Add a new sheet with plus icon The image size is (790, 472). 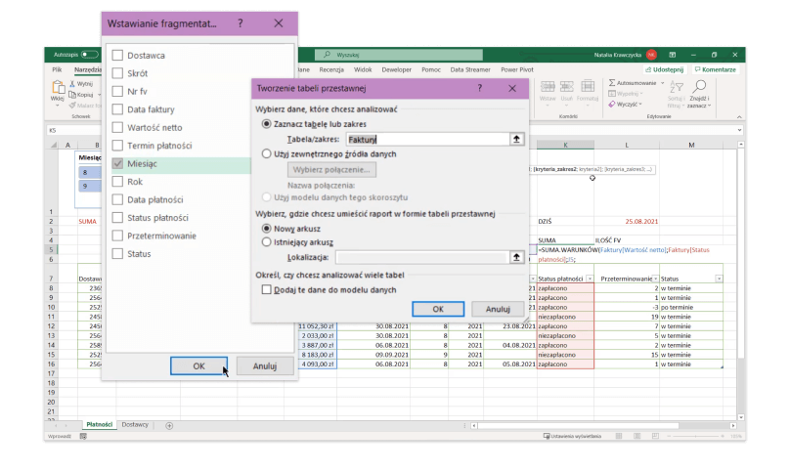pyautogui.click(x=169, y=425)
